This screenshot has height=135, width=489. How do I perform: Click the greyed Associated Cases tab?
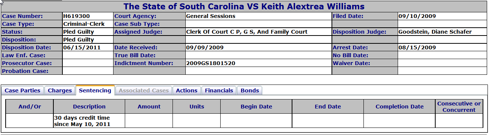click(144, 90)
